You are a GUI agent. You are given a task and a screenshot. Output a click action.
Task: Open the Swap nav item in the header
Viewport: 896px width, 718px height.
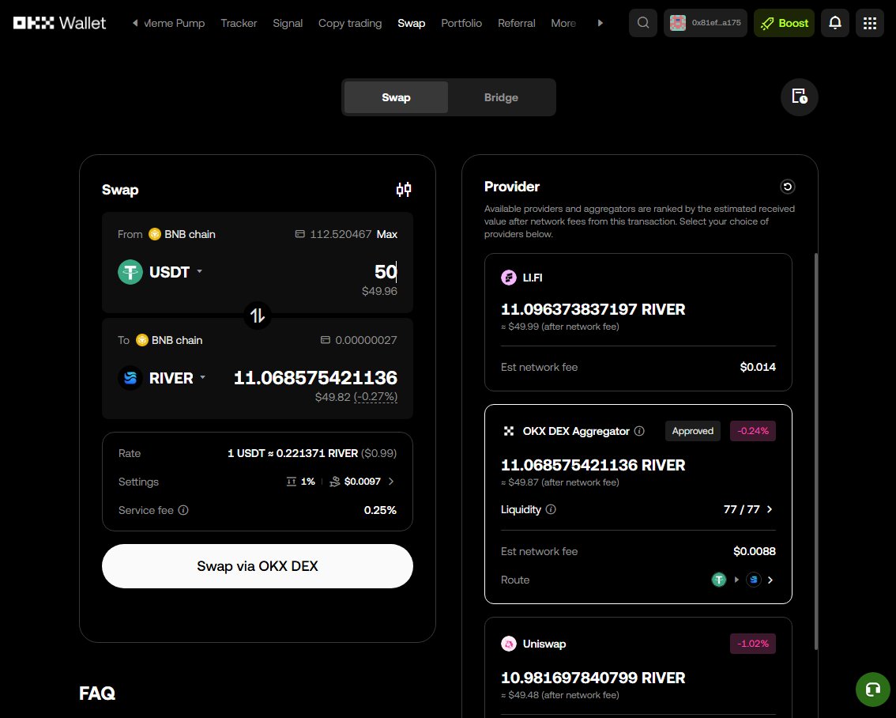coord(412,23)
